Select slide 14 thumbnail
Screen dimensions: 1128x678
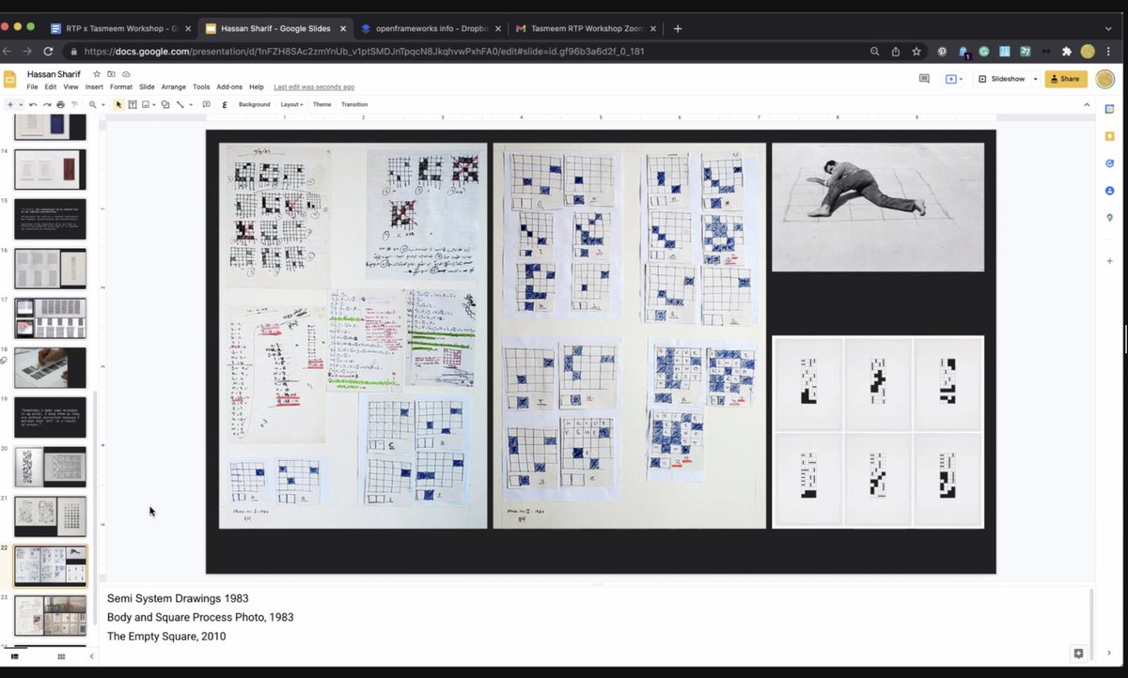tap(50, 169)
